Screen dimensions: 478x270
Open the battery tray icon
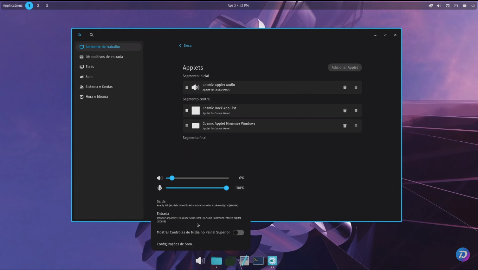pos(456,6)
